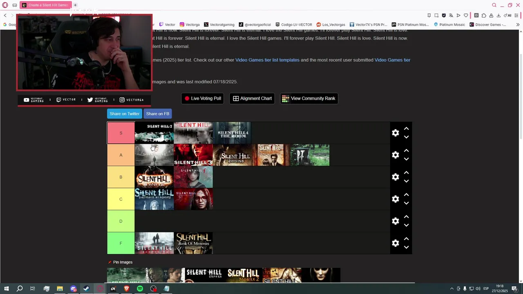The width and height of the screenshot is (523, 294).
Task: Open settings gear for A tier row
Action: [395, 155]
